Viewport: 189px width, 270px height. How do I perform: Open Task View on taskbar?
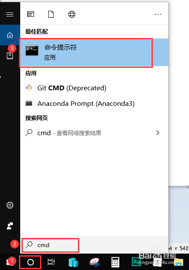pos(51,262)
